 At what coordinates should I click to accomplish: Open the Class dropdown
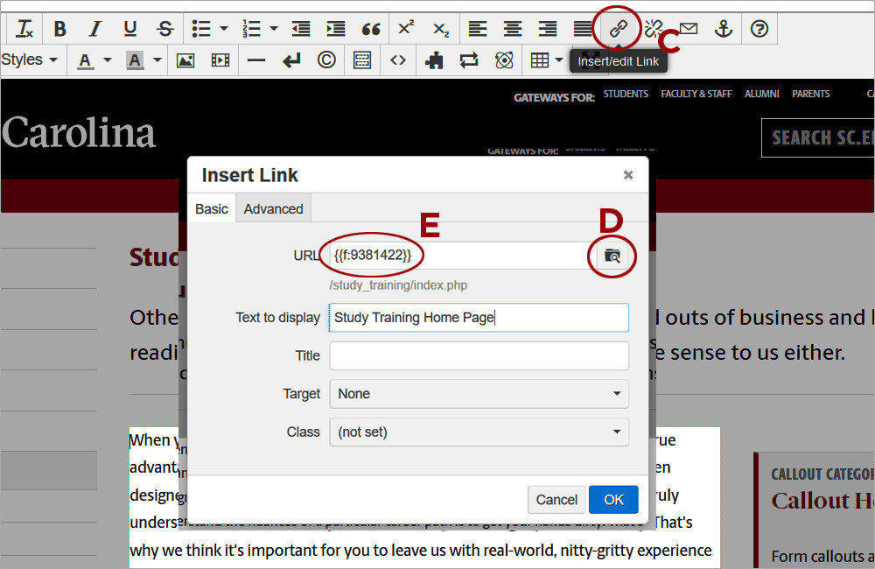tap(478, 432)
